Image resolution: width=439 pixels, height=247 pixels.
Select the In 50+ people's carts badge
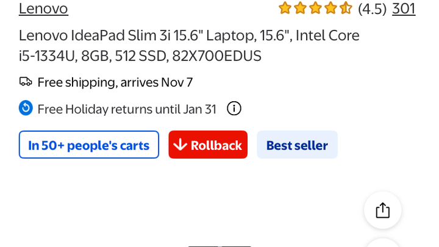point(89,145)
